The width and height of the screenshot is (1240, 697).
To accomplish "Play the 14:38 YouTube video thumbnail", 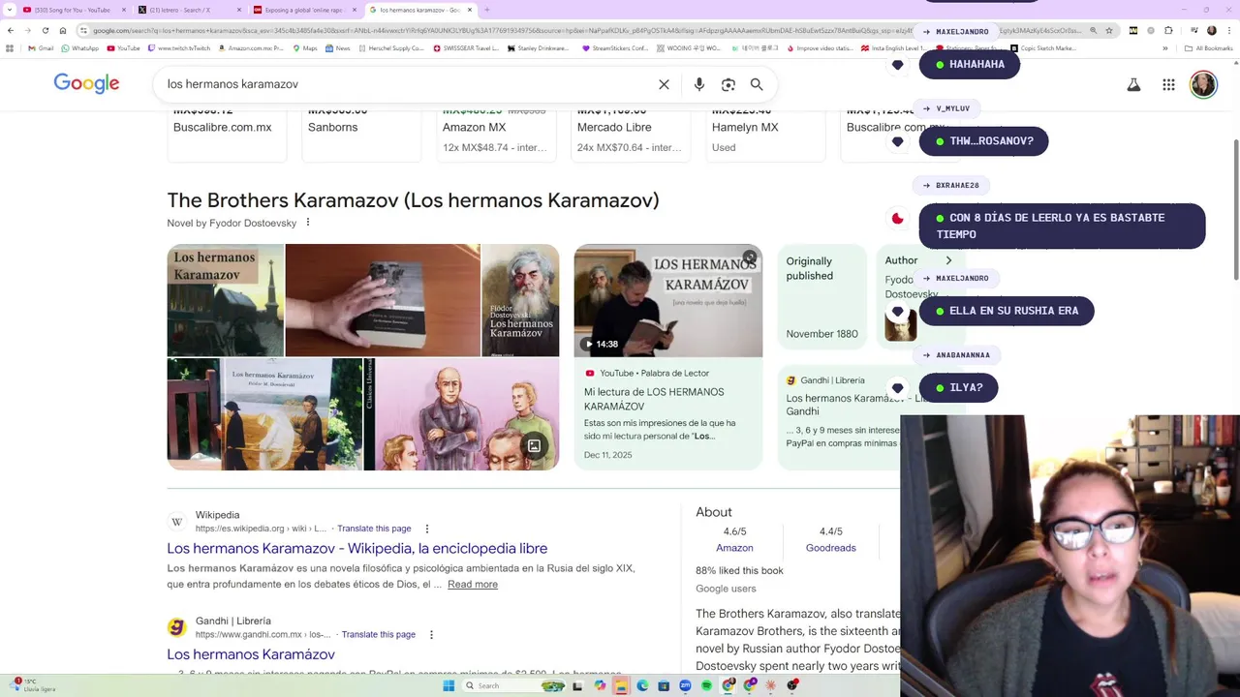I will click(668, 300).
